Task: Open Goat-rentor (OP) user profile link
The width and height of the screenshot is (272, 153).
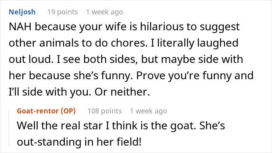Action: 46,111
